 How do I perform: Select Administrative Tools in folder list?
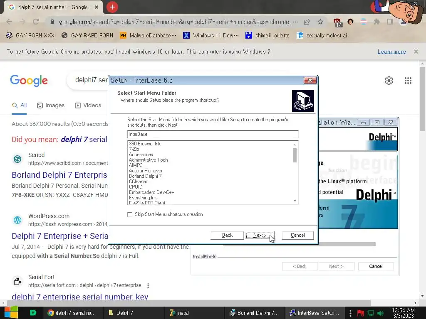[149, 160]
